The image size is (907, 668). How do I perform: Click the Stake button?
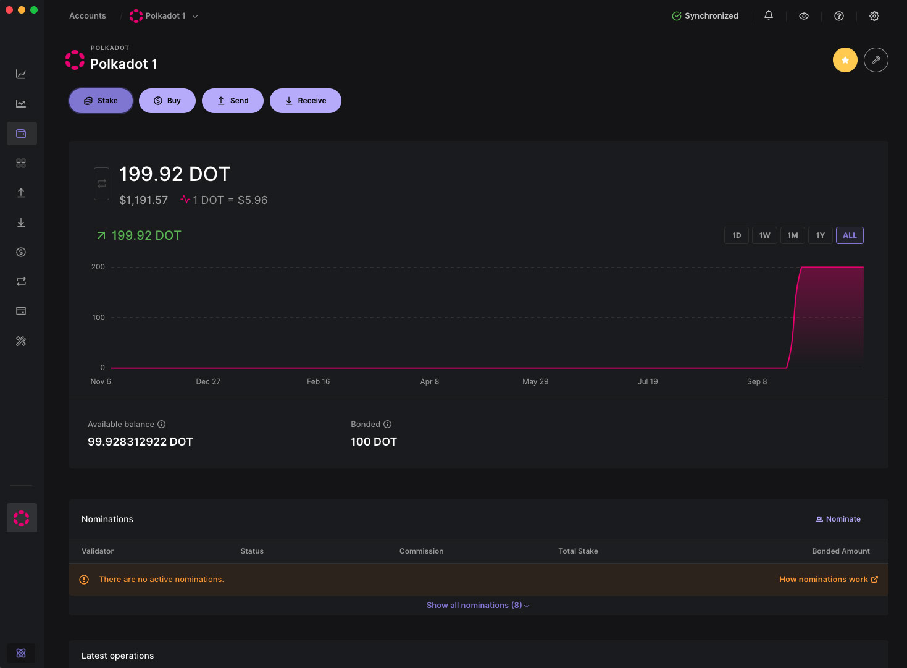(101, 101)
